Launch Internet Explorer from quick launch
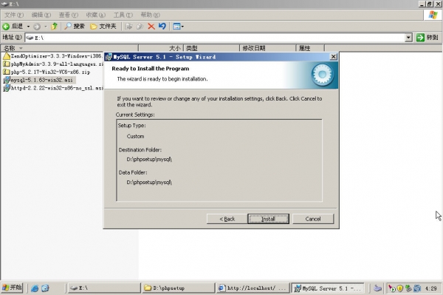Image resolution: width=443 pixels, height=295 pixels. (35, 288)
